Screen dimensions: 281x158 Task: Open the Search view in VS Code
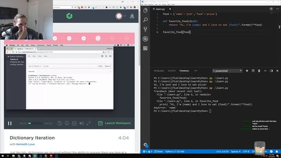click(x=145, y=20)
